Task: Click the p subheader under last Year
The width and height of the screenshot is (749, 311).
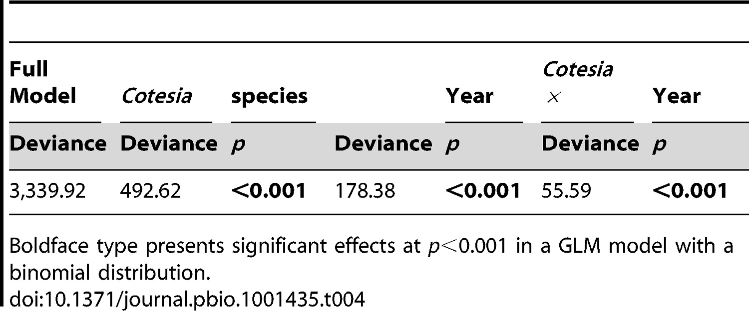Action: click(657, 146)
